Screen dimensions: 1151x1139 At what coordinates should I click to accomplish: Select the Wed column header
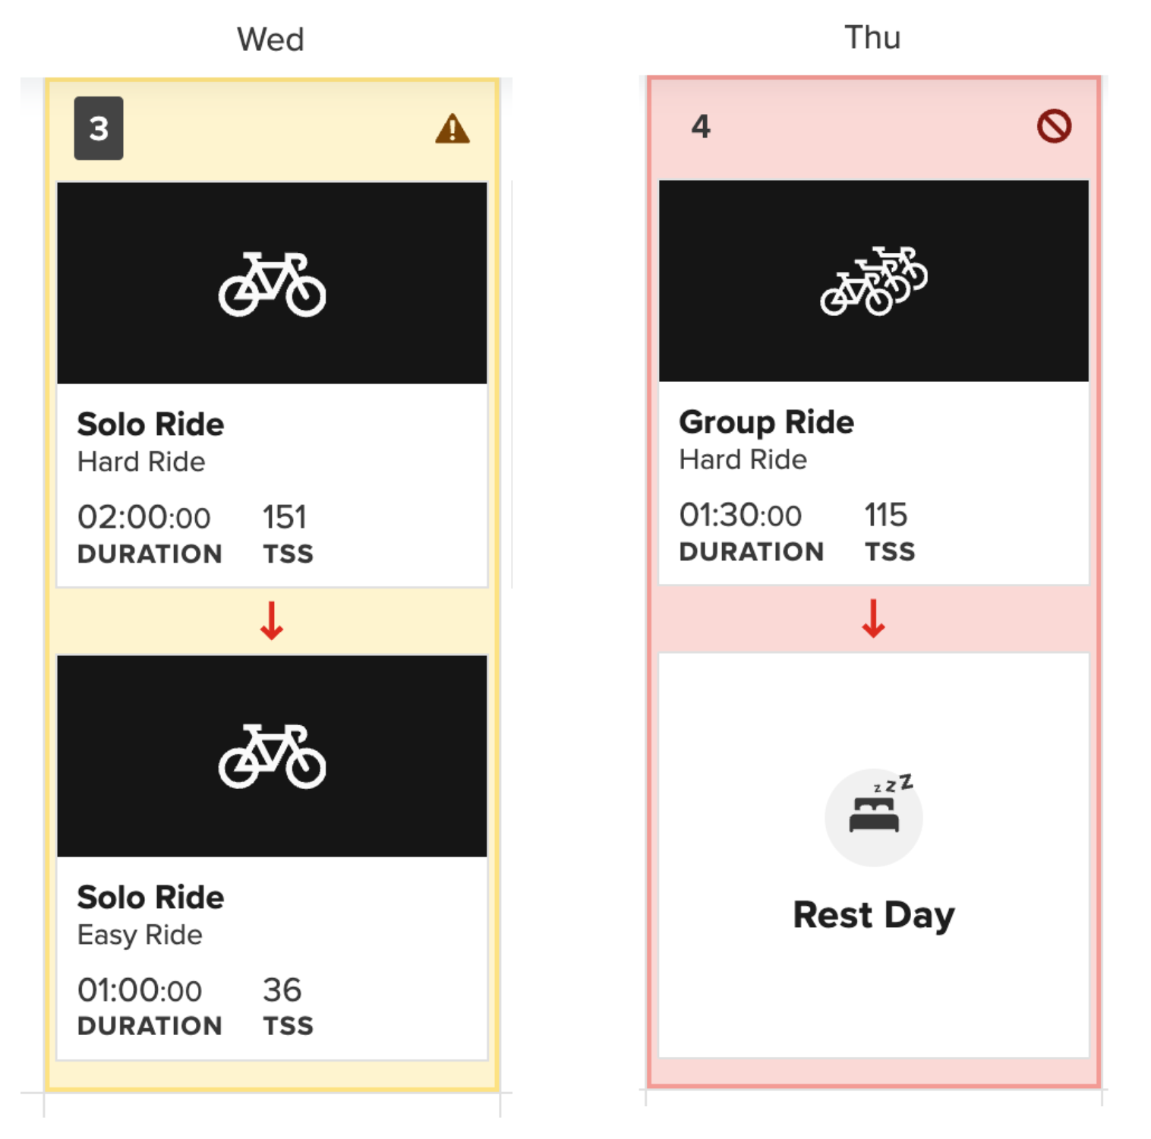click(270, 38)
